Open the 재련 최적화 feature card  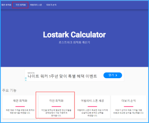click(20, 107)
